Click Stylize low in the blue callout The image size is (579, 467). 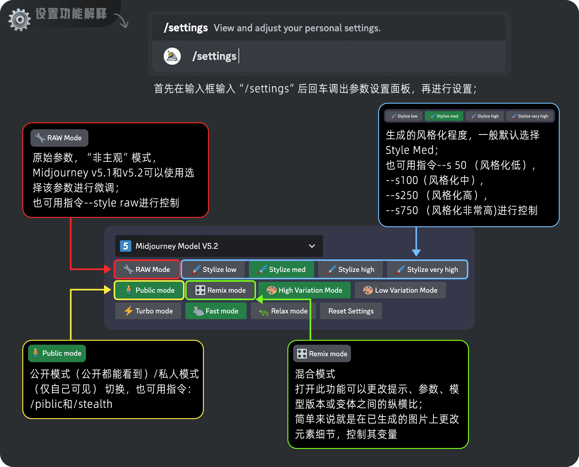tap(404, 116)
